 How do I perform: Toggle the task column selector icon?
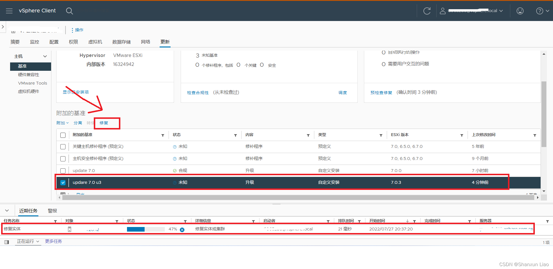pos(7,242)
